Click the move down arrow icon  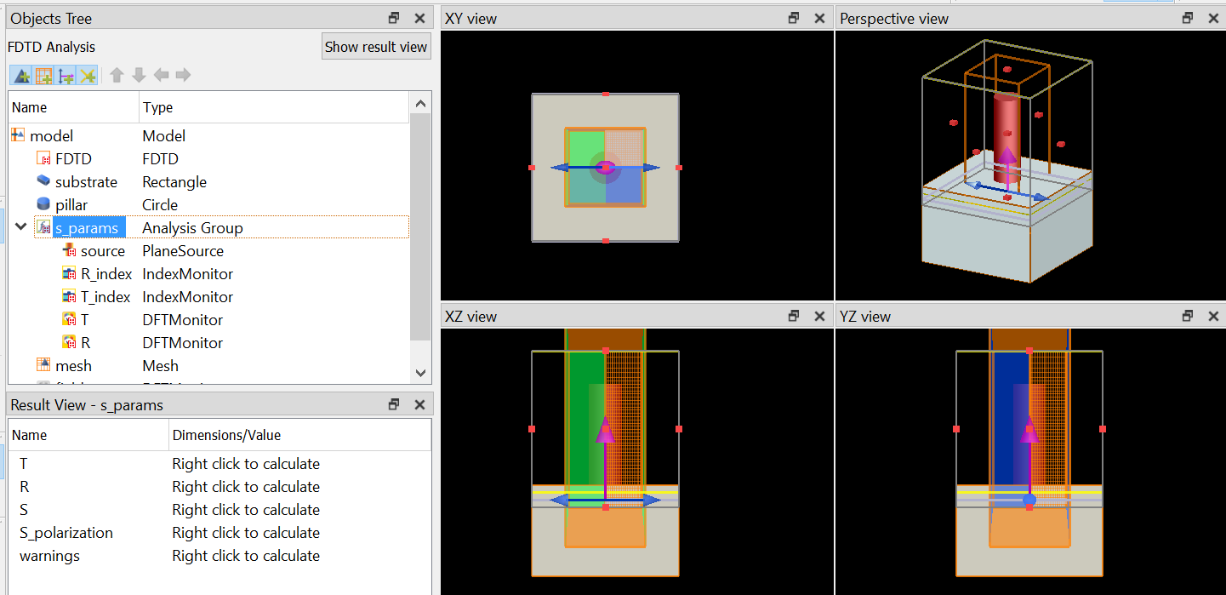pos(139,75)
